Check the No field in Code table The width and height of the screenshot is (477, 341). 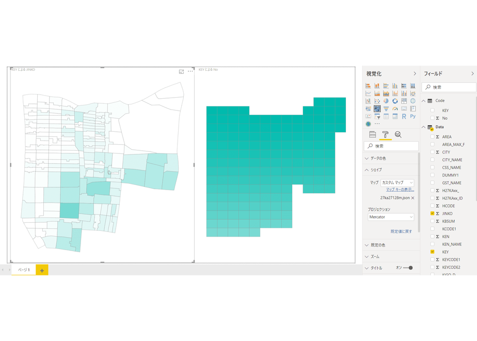click(x=432, y=118)
